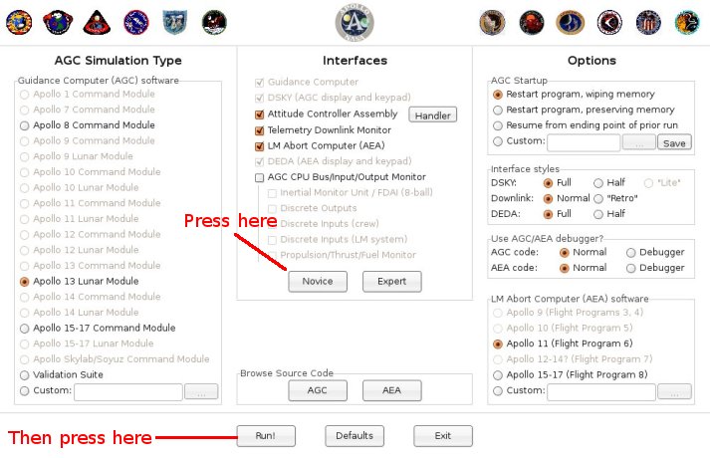
Task: Click the Apollo 13 mission patch
Action: pos(532,22)
